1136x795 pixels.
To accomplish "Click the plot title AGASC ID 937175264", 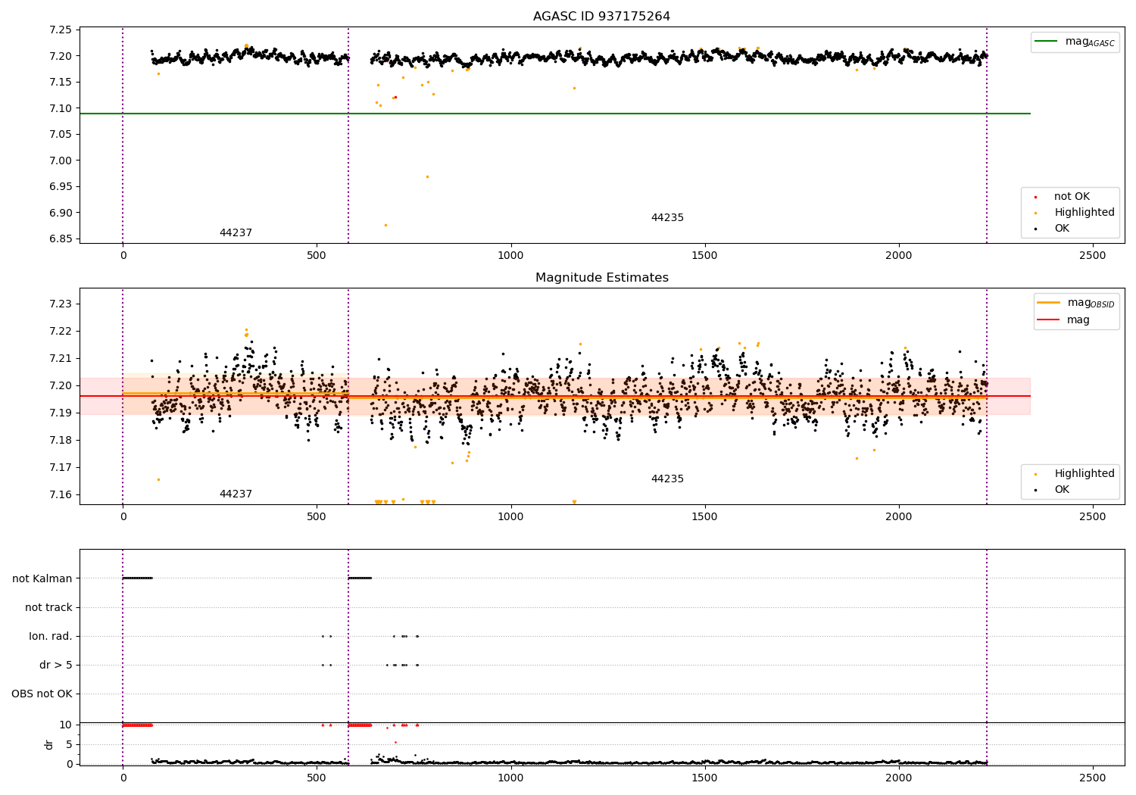I will tap(601, 17).
